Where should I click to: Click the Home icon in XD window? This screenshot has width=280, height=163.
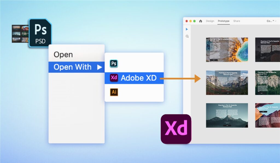click(200, 21)
